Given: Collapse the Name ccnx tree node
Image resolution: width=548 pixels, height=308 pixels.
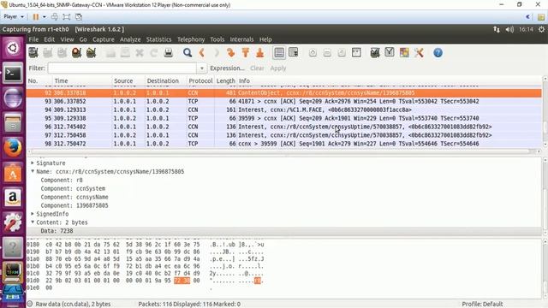Looking at the screenshot, I should point(33,171).
